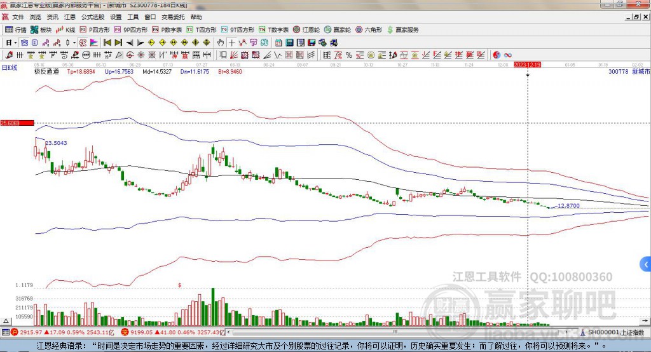Select the percent sign tool
The image size is (651, 352).
point(349,55)
